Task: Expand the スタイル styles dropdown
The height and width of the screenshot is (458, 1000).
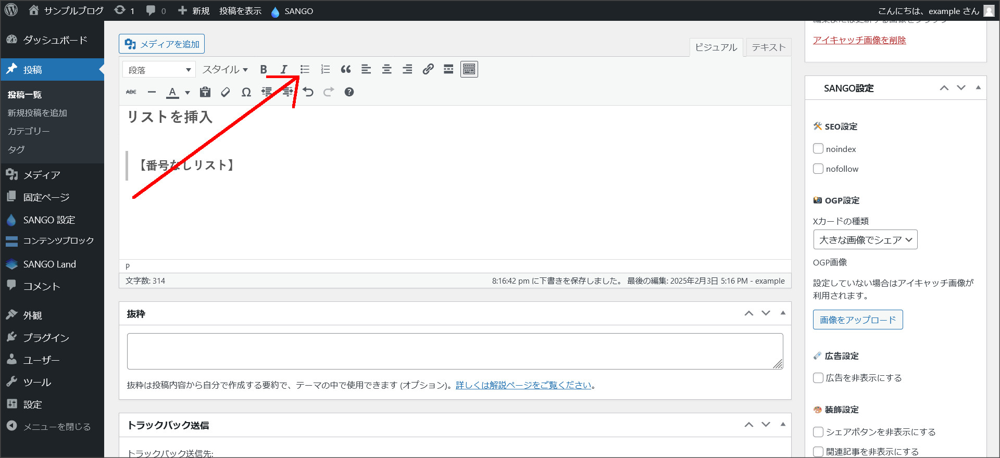Action: pyautogui.click(x=225, y=70)
